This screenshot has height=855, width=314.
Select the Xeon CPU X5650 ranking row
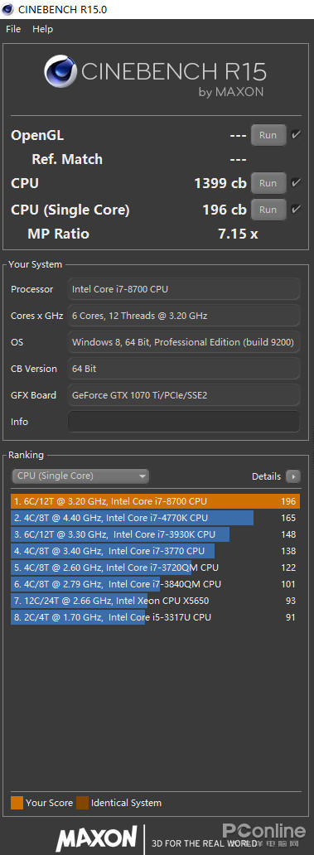[156, 601]
